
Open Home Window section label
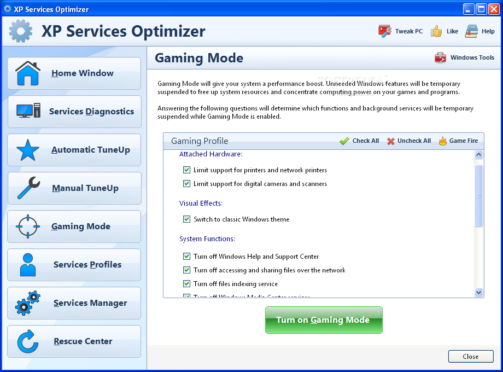click(x=83, y=73)
